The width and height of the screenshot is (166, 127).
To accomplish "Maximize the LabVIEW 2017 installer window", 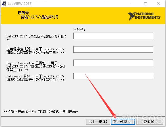I will 146,4.
